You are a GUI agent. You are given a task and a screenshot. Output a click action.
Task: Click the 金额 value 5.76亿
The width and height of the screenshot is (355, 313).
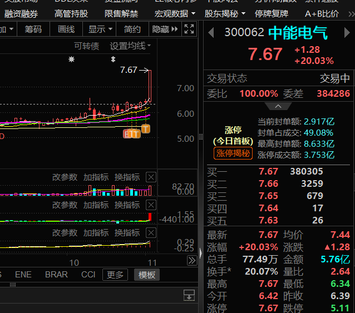tap(336, 259)
